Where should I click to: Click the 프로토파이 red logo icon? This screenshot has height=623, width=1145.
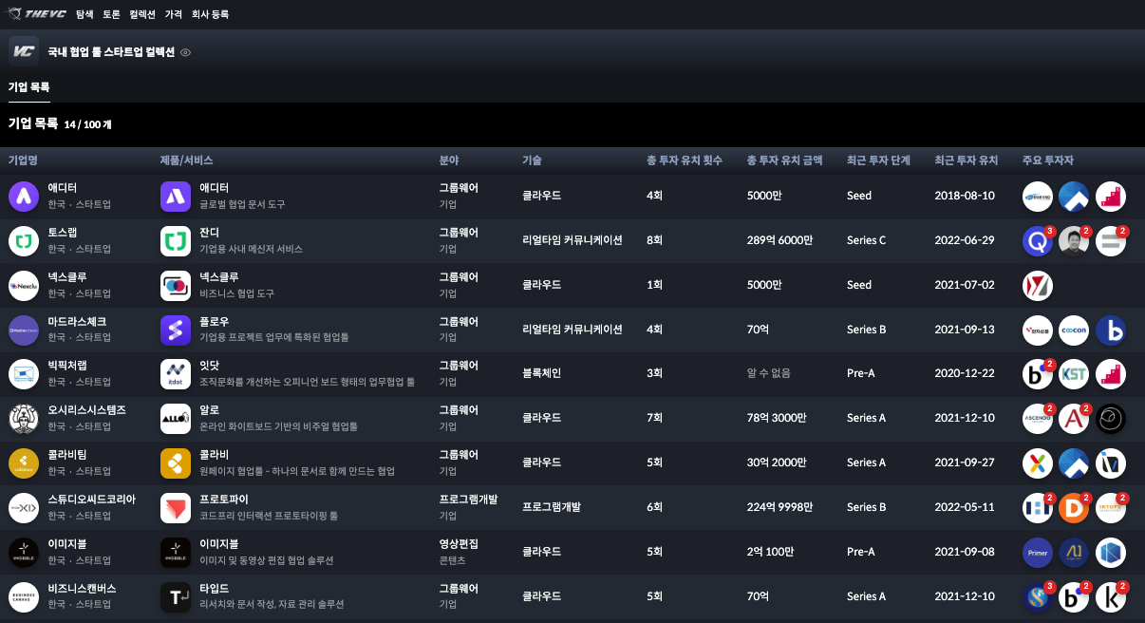[176, 507]
